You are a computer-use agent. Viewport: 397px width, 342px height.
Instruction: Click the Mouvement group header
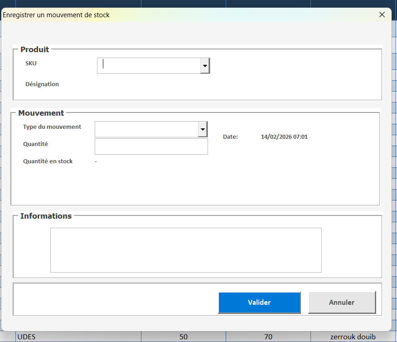pos(41,113)
